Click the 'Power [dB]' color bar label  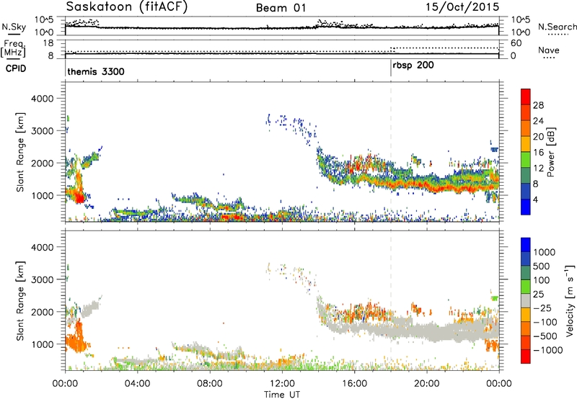click(x=550, y=152)
